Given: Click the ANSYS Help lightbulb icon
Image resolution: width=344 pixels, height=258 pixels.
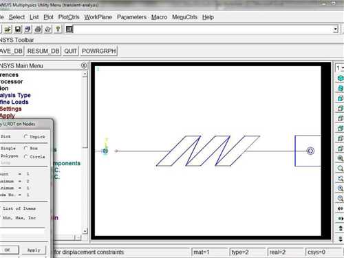Looking at the screenshot, I should (58, 29).
